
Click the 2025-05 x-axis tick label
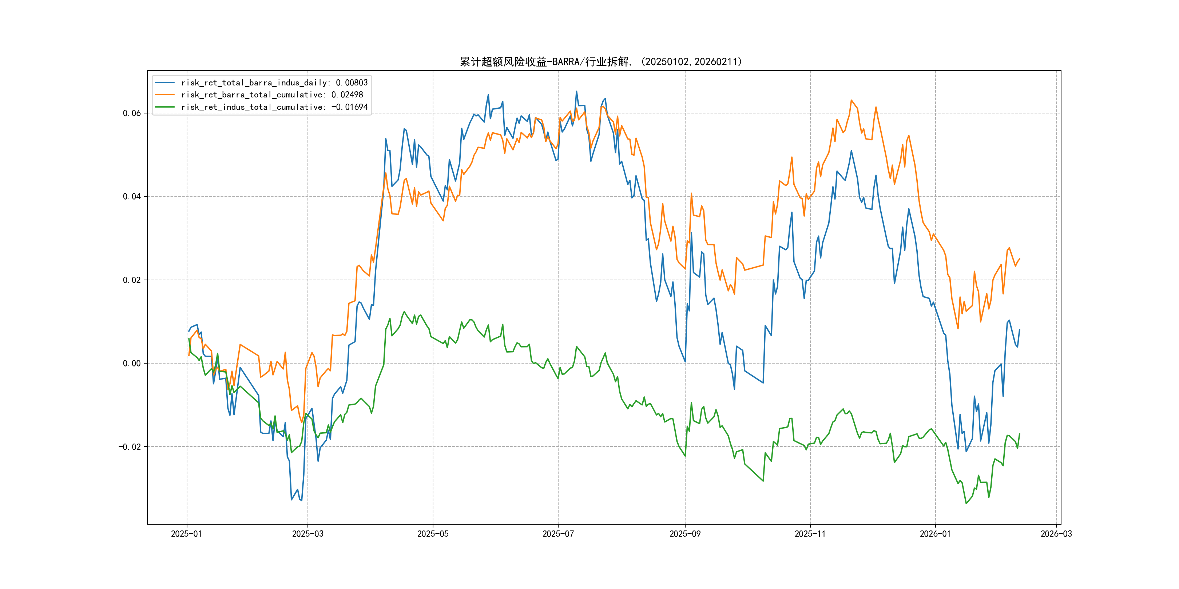coord(433,534)
